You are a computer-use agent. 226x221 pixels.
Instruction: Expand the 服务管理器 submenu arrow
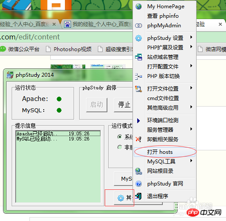(191, 129)
